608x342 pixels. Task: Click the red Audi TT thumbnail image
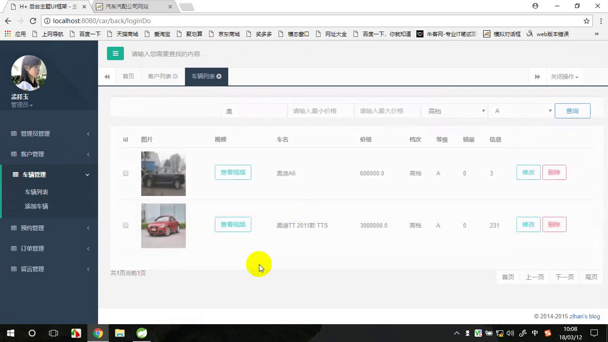pyautogui.click(x=164, y=226)
